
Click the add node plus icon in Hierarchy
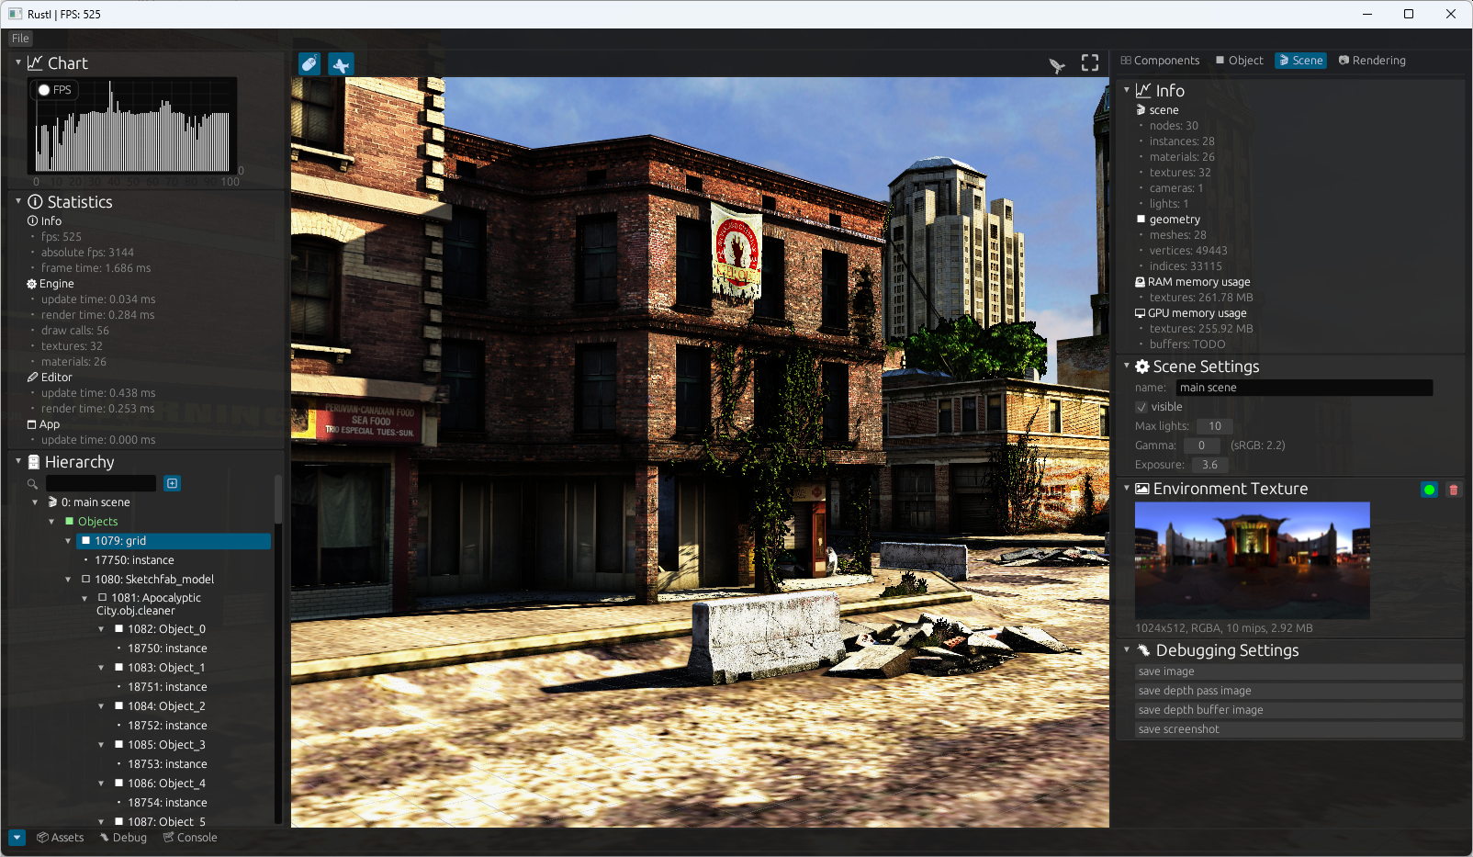tap(172, 483)
